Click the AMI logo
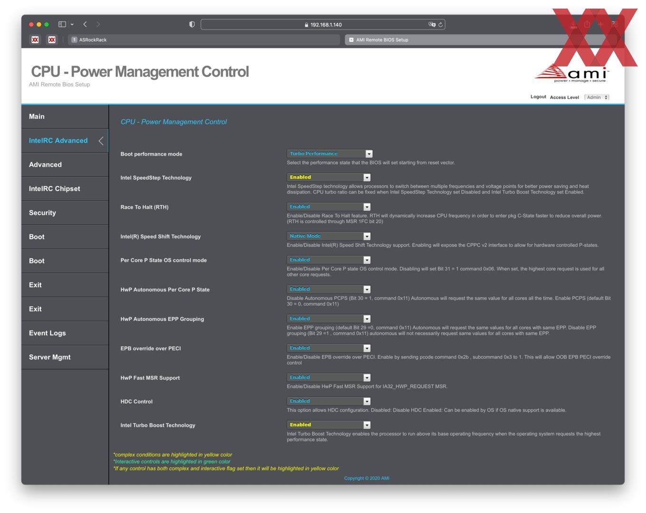Image resolution: width=646 pixels, height=513 pixels. (572, 73)
